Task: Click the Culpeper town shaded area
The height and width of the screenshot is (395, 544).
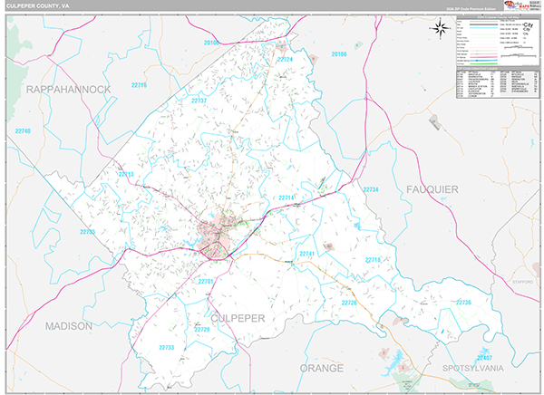Action: coord(215,236)
